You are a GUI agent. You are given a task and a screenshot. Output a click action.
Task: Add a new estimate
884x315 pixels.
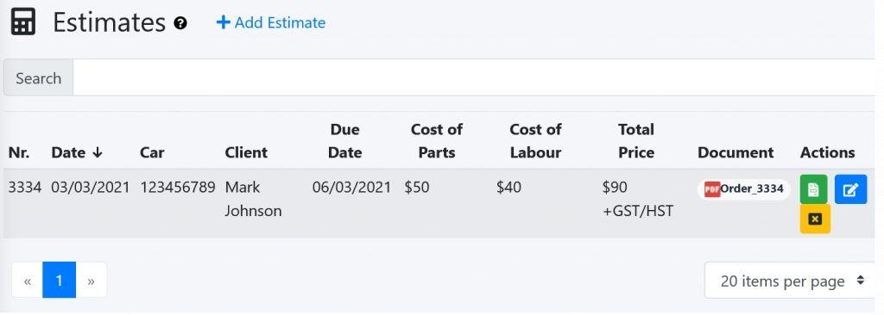pyautogui.click(x=271, y=22)
